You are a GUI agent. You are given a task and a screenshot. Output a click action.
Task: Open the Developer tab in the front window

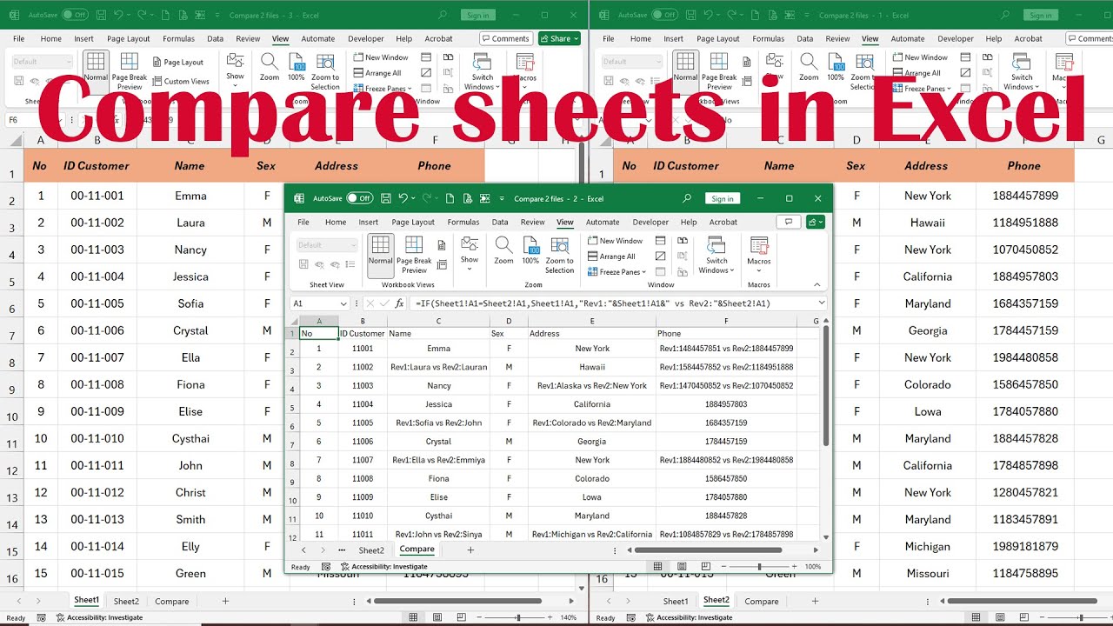650,222
